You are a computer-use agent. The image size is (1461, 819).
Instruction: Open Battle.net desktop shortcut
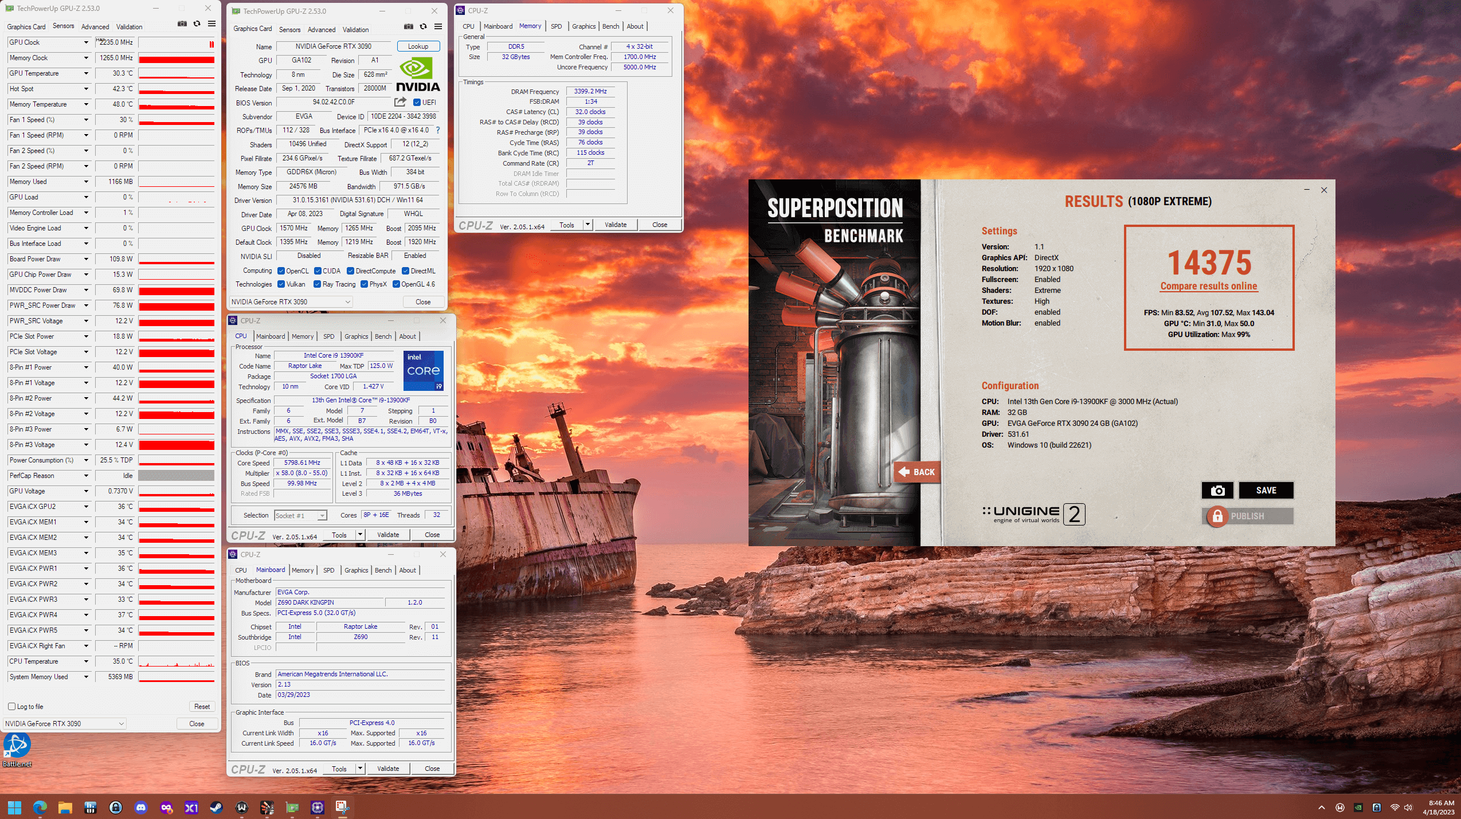coord(17,750)
